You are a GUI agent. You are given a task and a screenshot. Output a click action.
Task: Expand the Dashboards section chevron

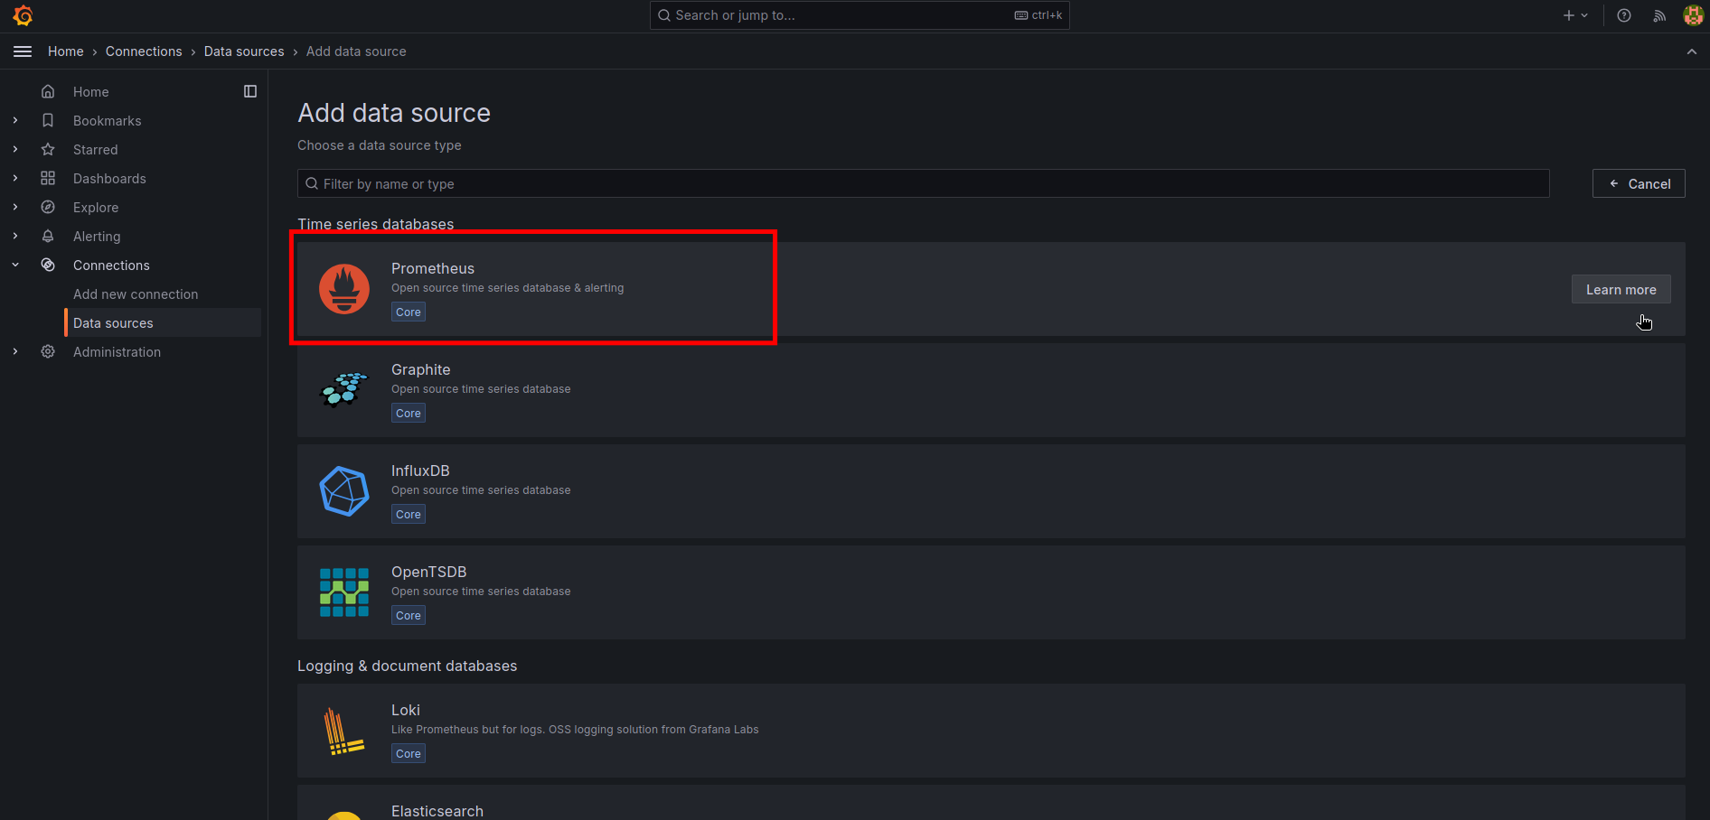coord(15,178)
